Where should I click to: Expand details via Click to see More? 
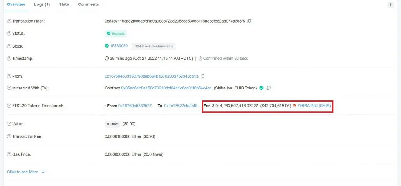(26, 172)
